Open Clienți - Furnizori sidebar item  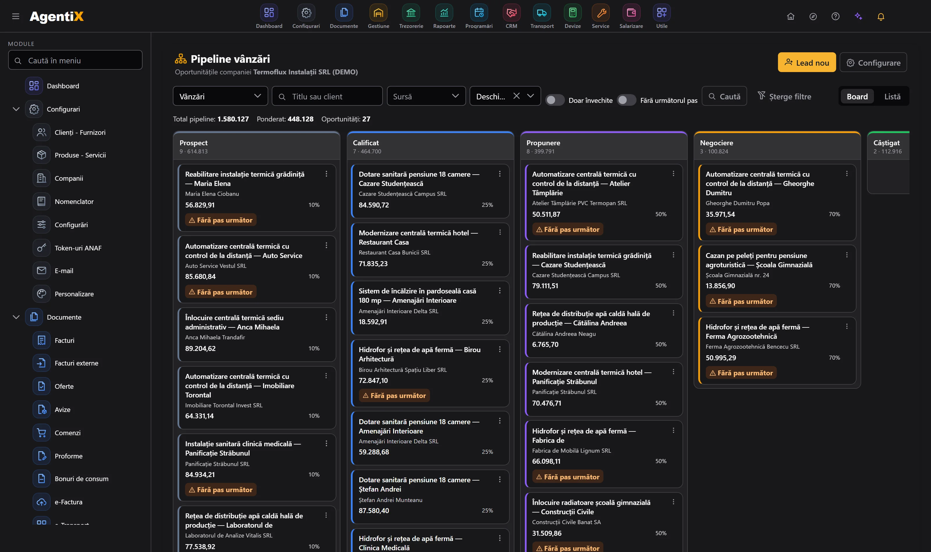(x=80, y=132)
